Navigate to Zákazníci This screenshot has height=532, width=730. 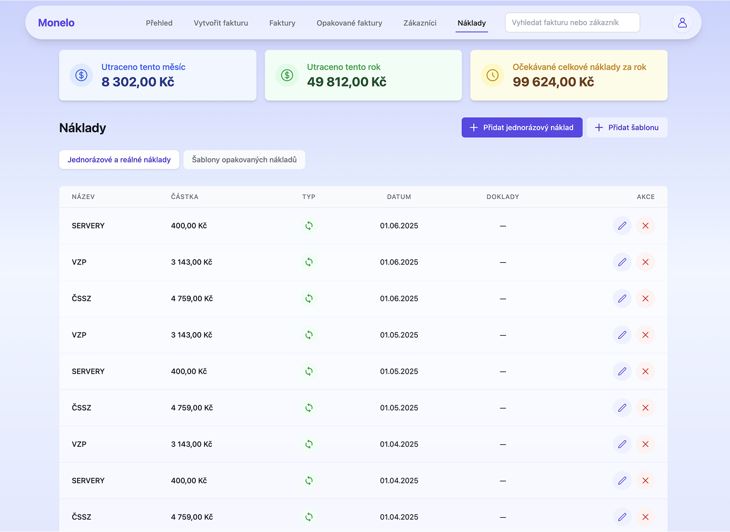pyautogui.click(x=420, y=23)
